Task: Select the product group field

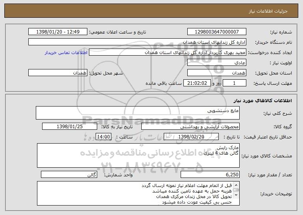Action: [190, 126]
